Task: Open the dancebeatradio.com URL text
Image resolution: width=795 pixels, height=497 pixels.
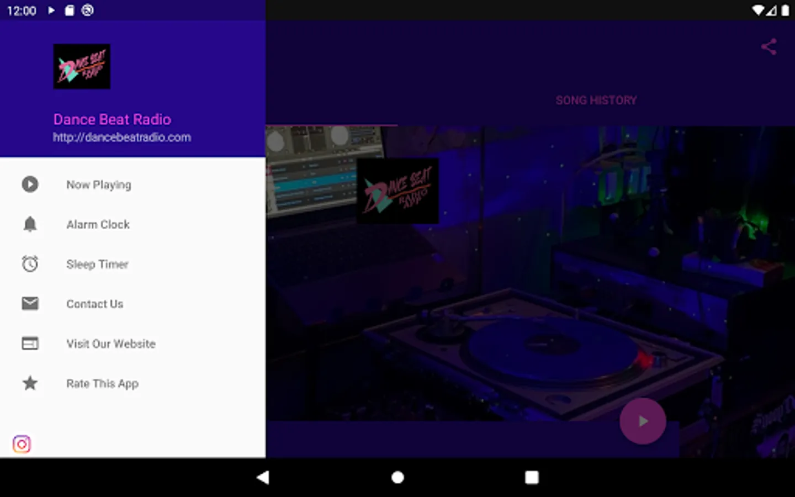Action: pos(122,137)
